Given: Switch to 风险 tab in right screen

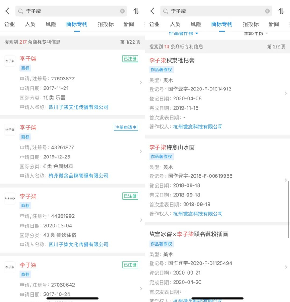Looking at the screenshot, I should click(x=196, y=24).
